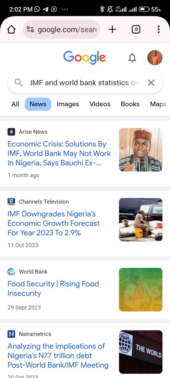
Task: Open Food Security Rising Food Insecurity link
Action: [x=53, y=288]
